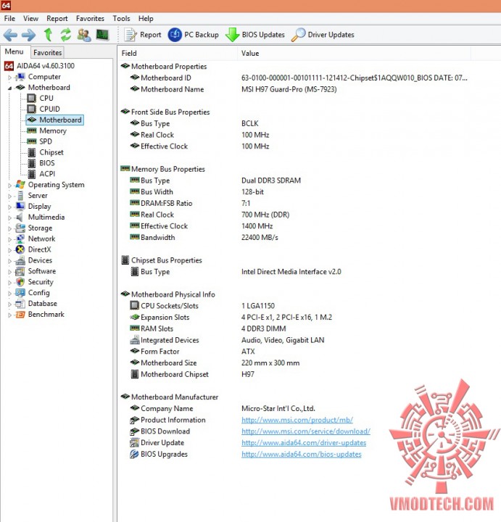Select the highlighted Motherboard subitem
Viewport: 501px width, 522px height.
coord(55,120)
